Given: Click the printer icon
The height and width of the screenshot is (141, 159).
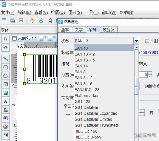Looking at the screenshot, I should [41, 20].
